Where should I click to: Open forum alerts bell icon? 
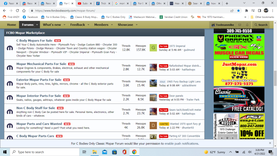tap(247, 25)
